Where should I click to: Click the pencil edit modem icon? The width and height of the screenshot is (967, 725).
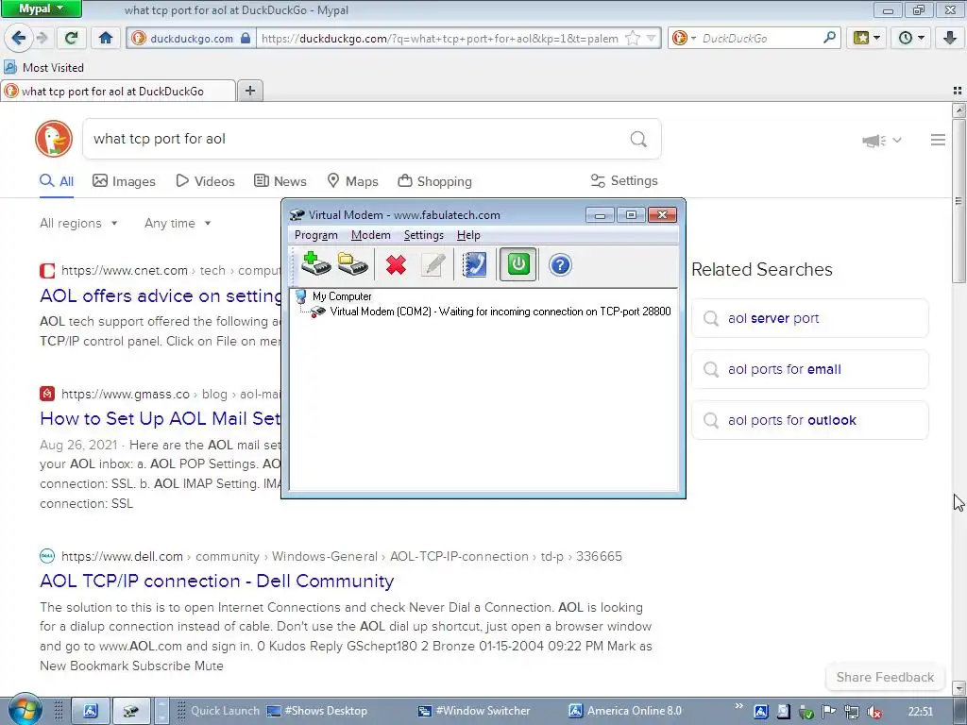tap(433, 265)
